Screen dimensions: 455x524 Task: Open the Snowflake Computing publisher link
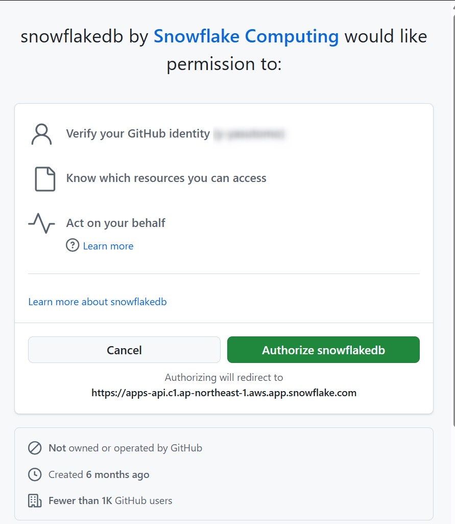pos(246,36)
